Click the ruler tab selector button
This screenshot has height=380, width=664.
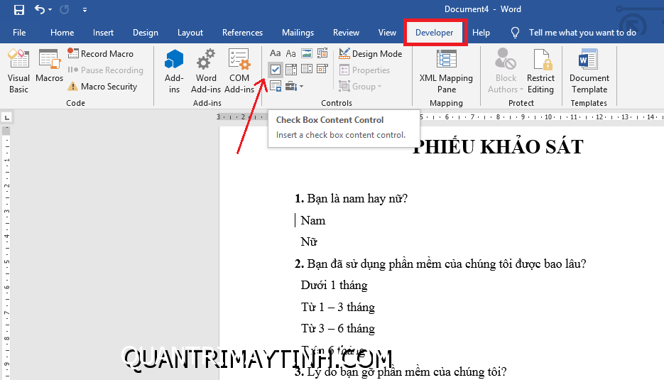tap(7, 117)
